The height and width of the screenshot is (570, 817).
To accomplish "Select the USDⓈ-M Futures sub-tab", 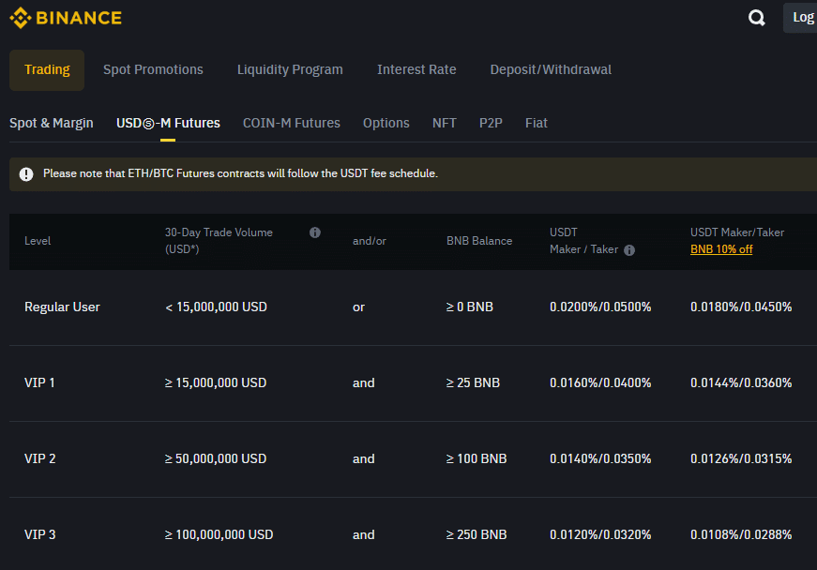I will point(168,124).
